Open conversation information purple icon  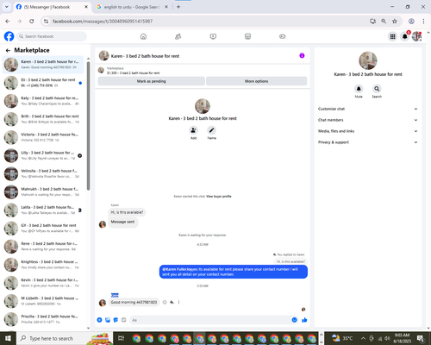click(x=302, y=56)
